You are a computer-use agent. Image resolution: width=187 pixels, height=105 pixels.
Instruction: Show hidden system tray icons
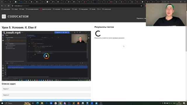click(x=160, y=103)
